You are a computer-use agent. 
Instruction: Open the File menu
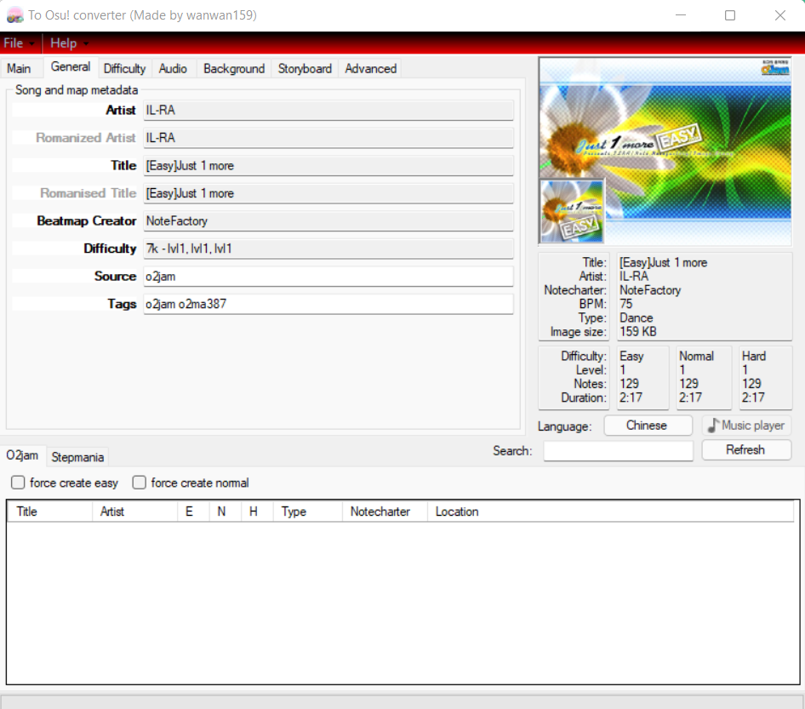click(19, 43)
